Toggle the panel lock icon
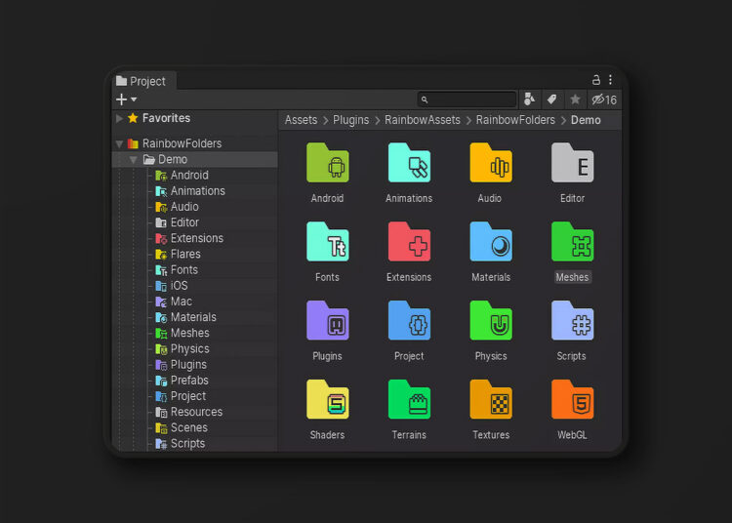This screenshot has width=732, height=523. (x=596, y=80)
